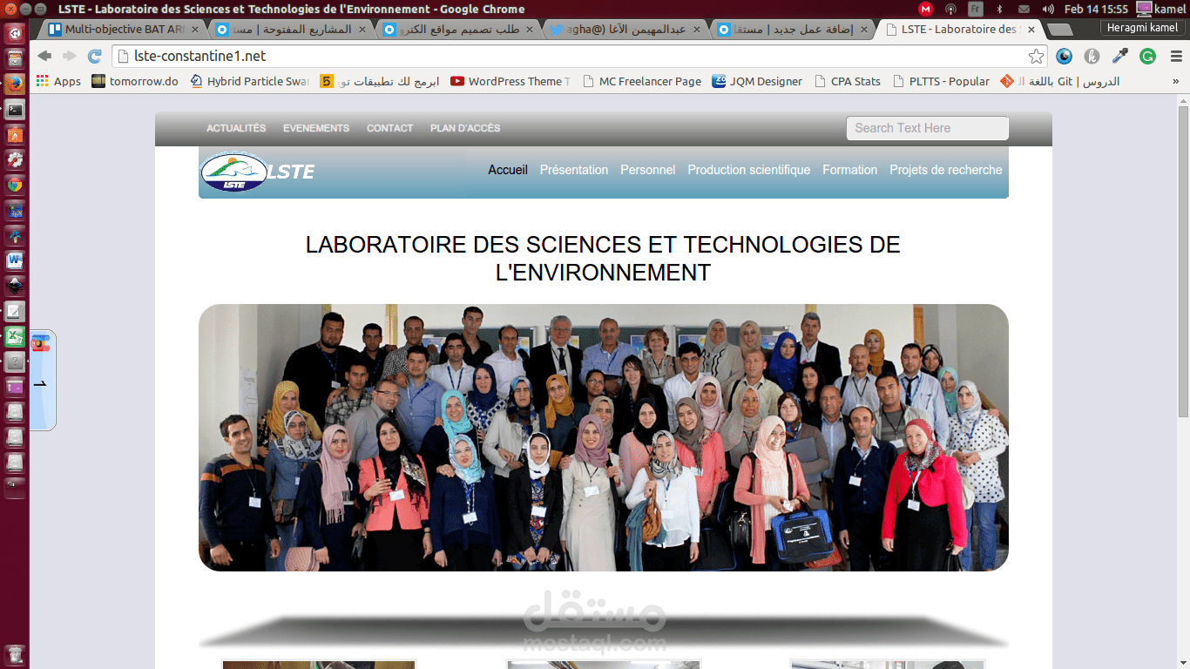Open System Settings wrench-and-gear launcher icon

click(x=15, y=160)
